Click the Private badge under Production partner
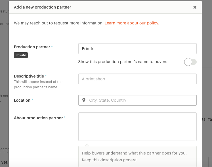 coord(21,55)
